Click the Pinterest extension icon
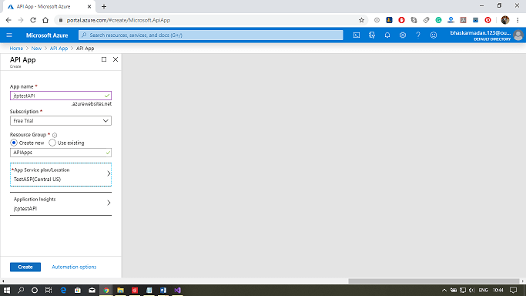 click(487, 20)
